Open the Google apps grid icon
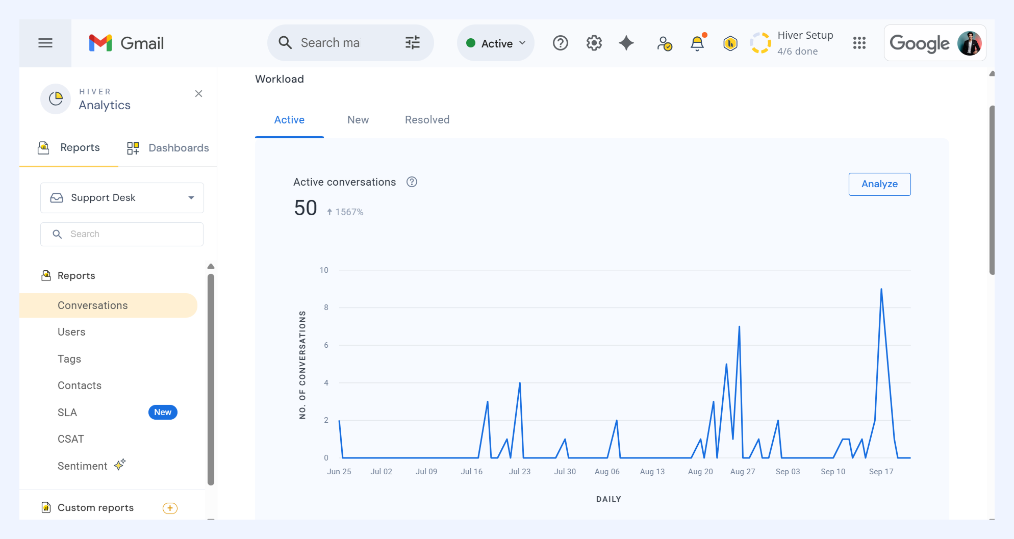Image resolution: width=1014 pixels, height=539 pixels. [859, 43]
